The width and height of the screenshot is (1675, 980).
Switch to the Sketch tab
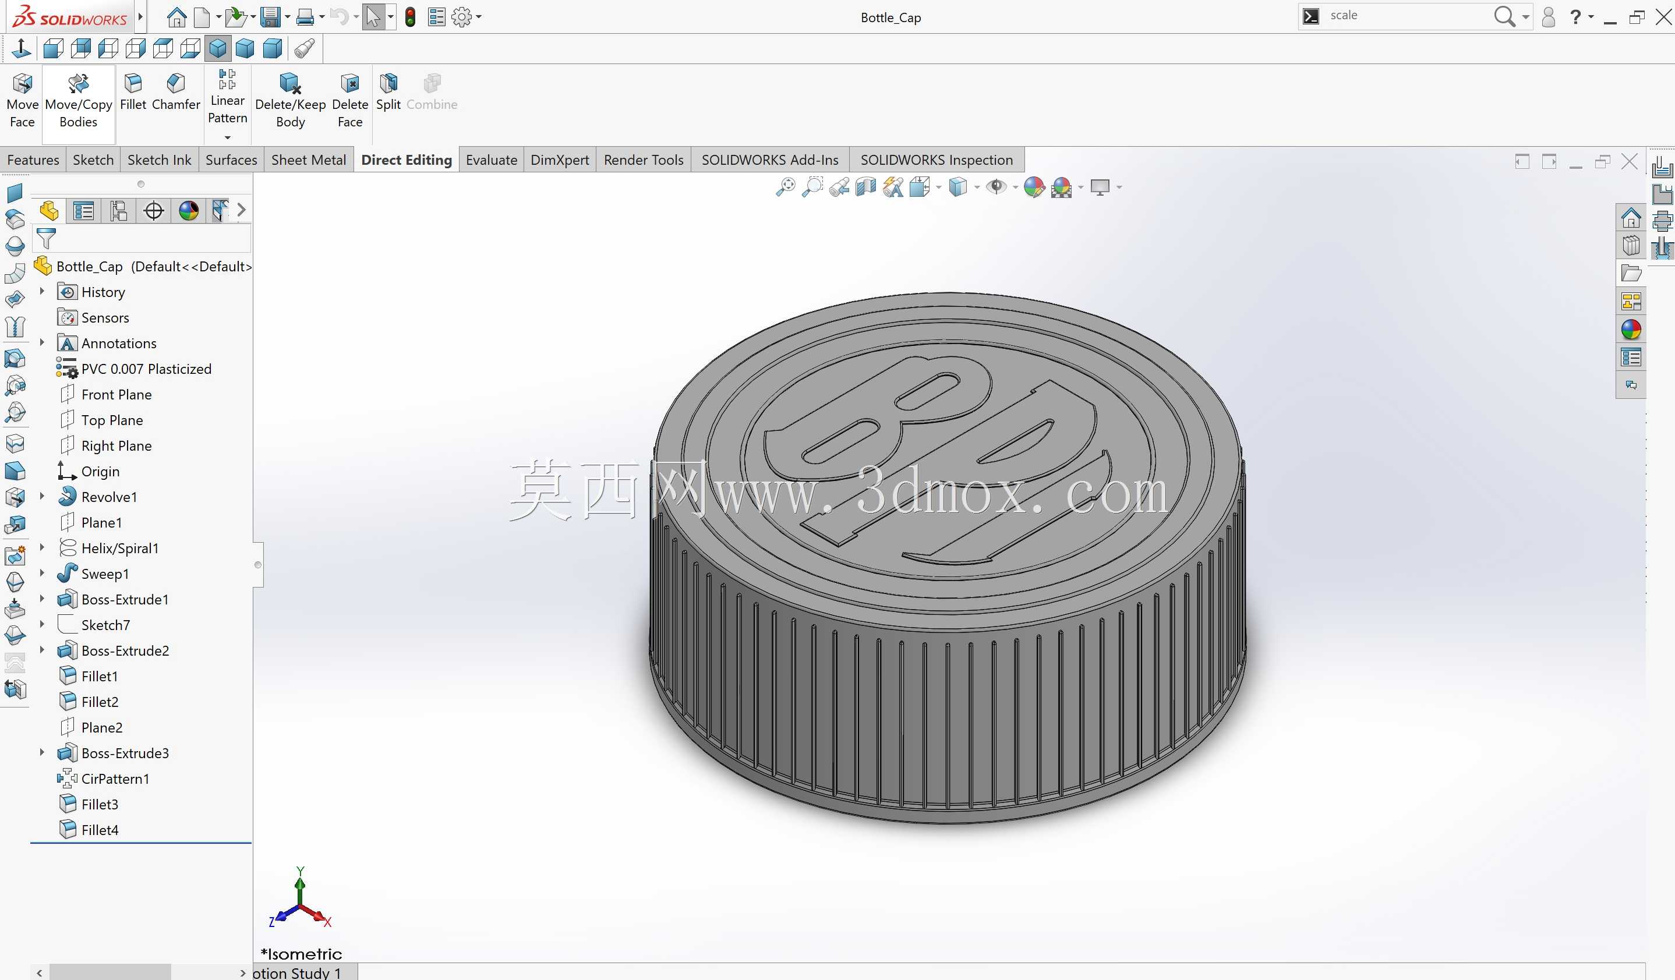[x=93, y=160]
